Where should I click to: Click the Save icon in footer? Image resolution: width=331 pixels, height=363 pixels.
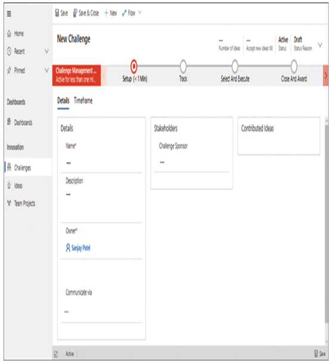pos(316,353)
